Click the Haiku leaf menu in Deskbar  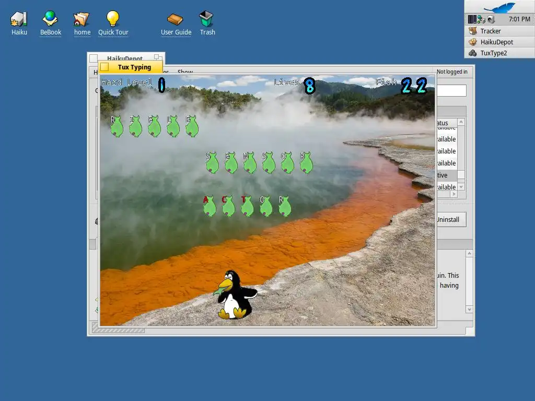tap(500, 7)
